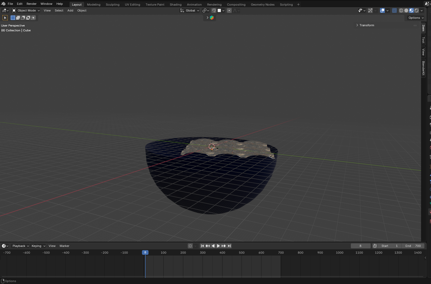Viewport: 431px width, 284px height.
Task: Jump to the previous keyframe
Action: [x=208, y=246]
